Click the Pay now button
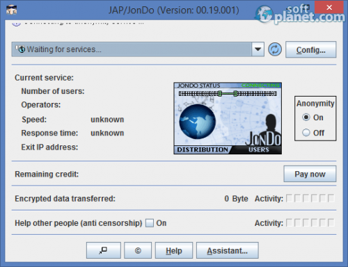The width and height of the screenshot is (348, 267). pos(310,174)
